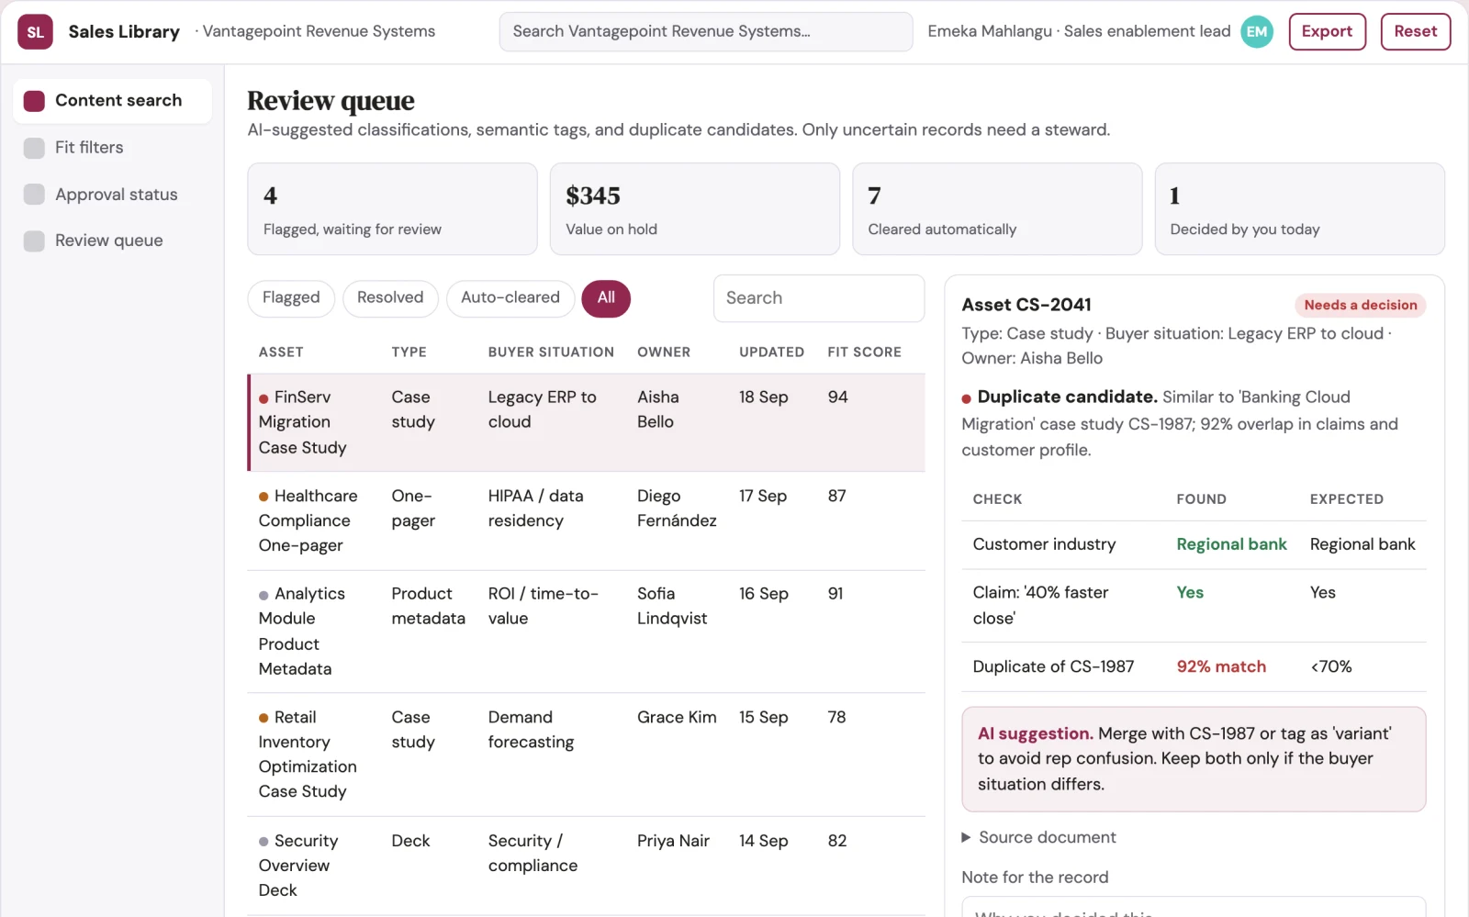This screenshot has width=1469, height=917.
Task: Select the Resolved filter tab
Action: coord(390,298)
